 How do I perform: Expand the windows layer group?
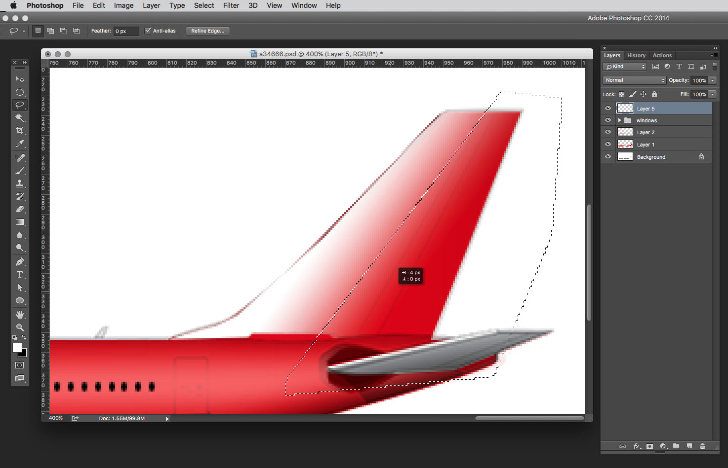[x=619, y=120]
